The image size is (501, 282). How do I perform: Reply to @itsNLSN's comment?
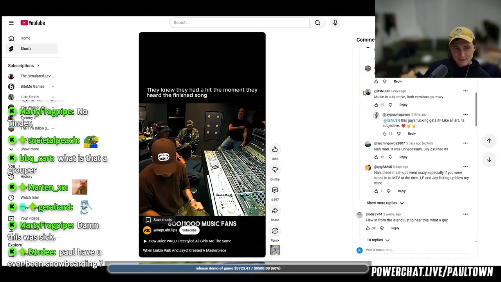(403, 105)
